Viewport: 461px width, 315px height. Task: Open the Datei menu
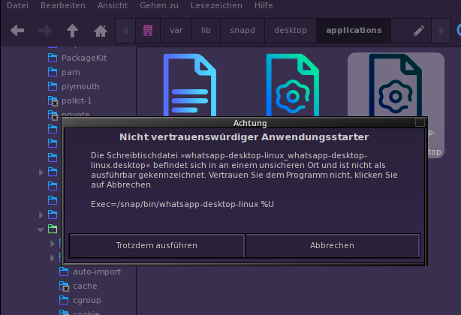click(x=17, y=5)
